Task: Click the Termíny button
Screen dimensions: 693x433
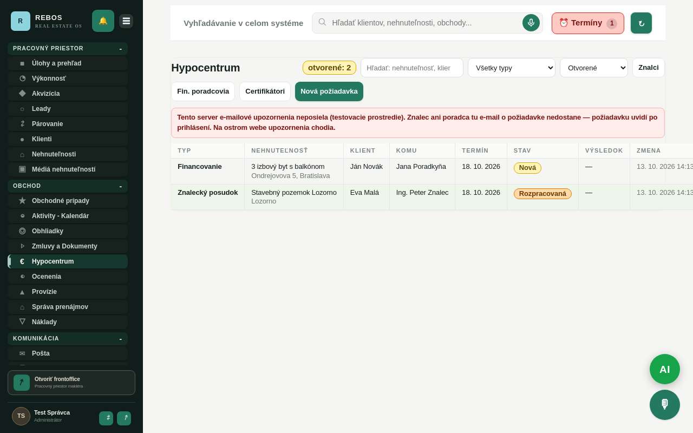Action: tap(588, 23)
